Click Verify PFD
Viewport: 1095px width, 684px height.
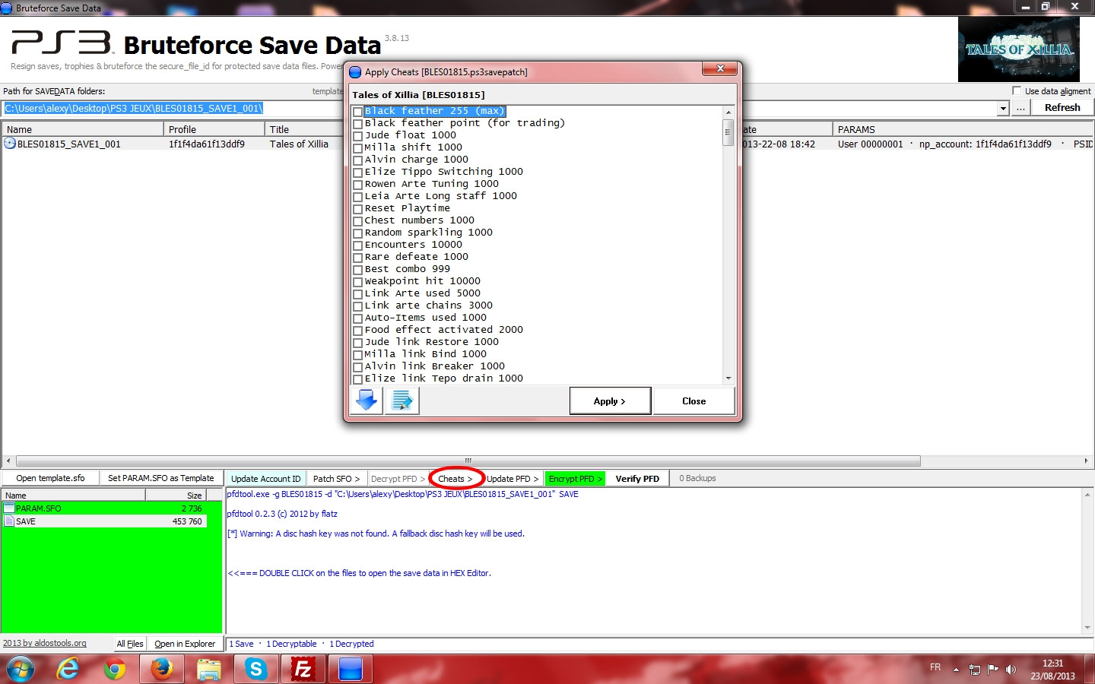(637, 479)
